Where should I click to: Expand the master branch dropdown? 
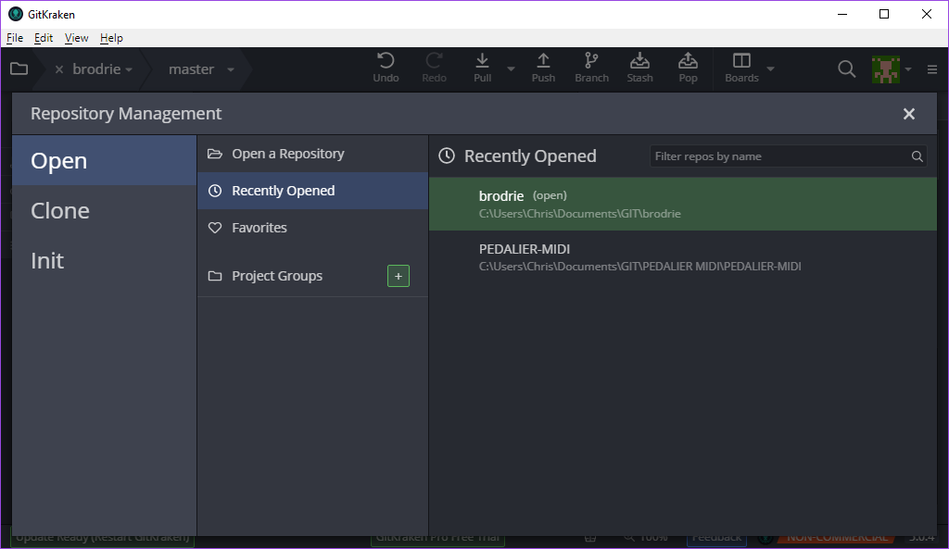(231, 70)
